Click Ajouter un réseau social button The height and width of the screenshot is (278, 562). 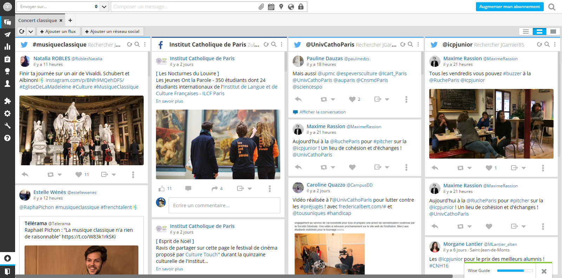pos(112,32)
